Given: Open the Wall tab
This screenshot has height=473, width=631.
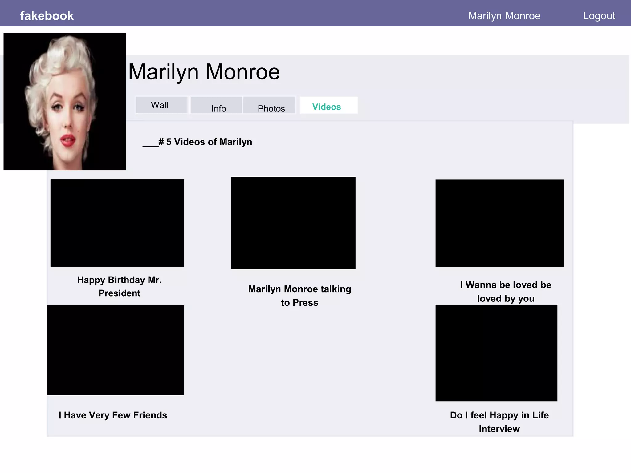Looking at the screenshot, I should coord(161,105).
